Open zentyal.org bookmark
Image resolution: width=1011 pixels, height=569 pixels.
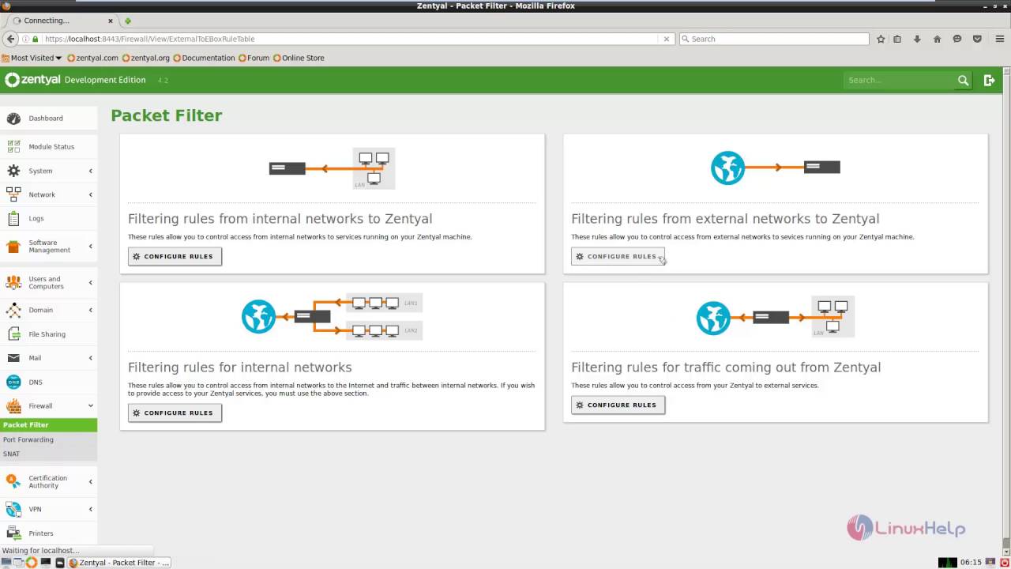pyautogui.click(x=146, y=58)
